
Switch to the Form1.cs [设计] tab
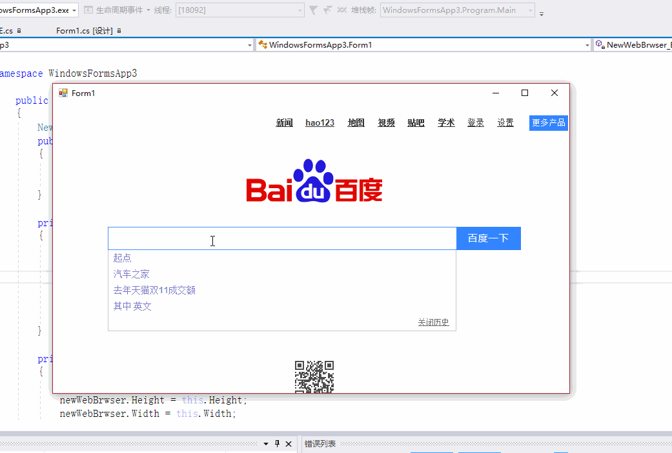click(x=85, y=31)
